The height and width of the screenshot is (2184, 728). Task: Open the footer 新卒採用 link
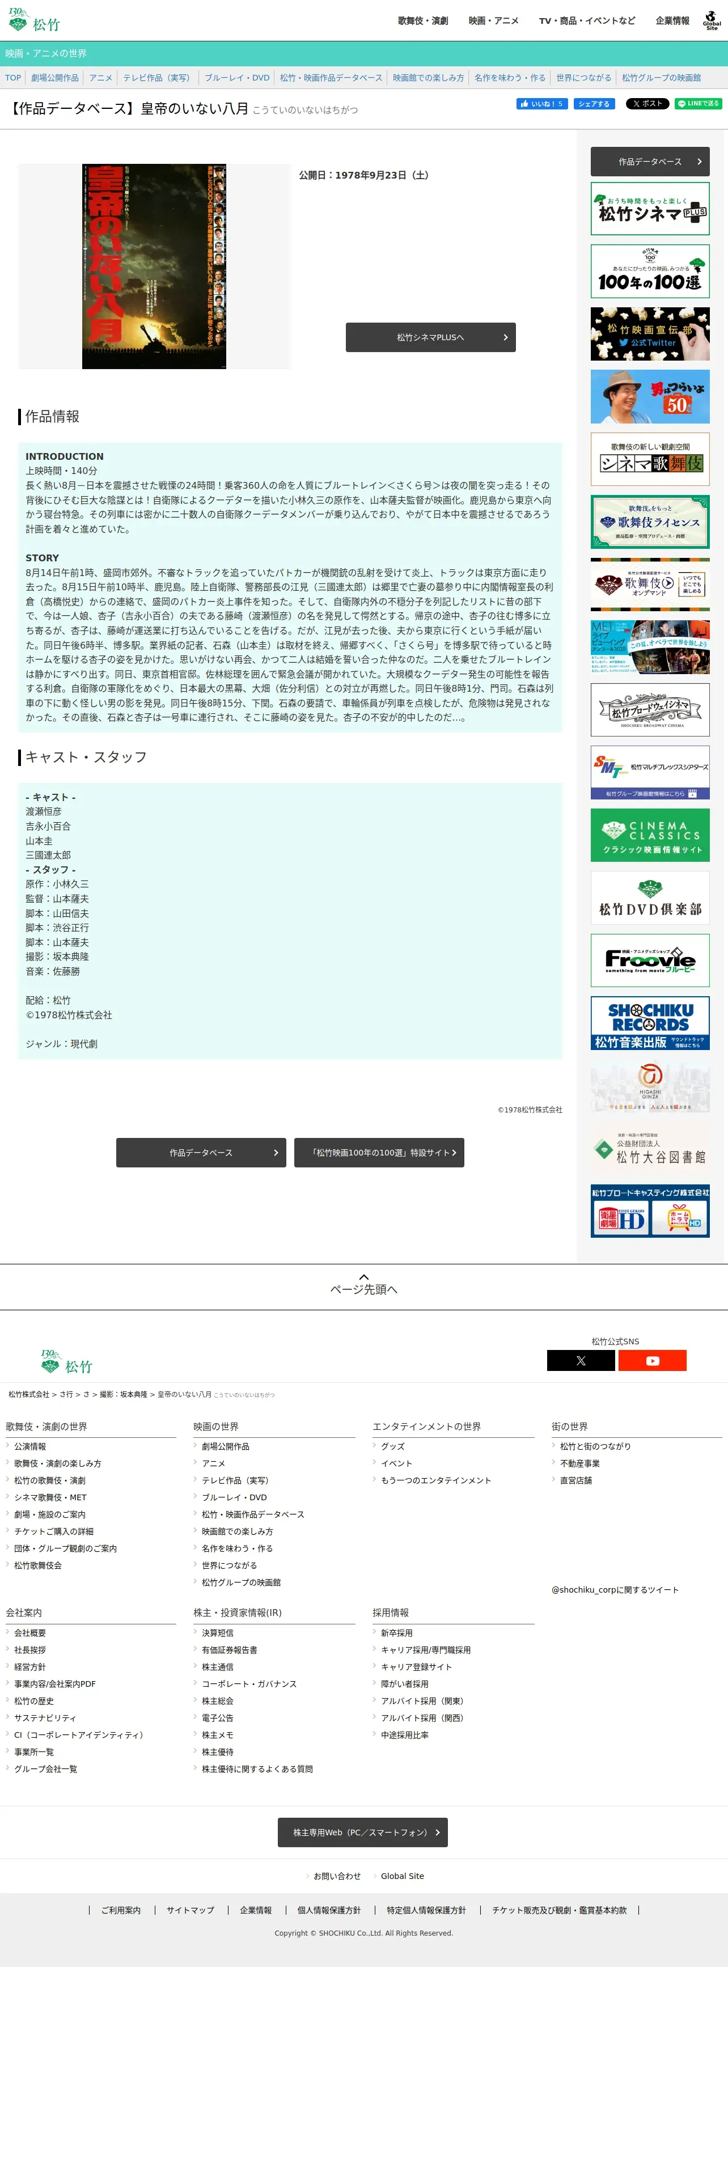point(397,1634)
